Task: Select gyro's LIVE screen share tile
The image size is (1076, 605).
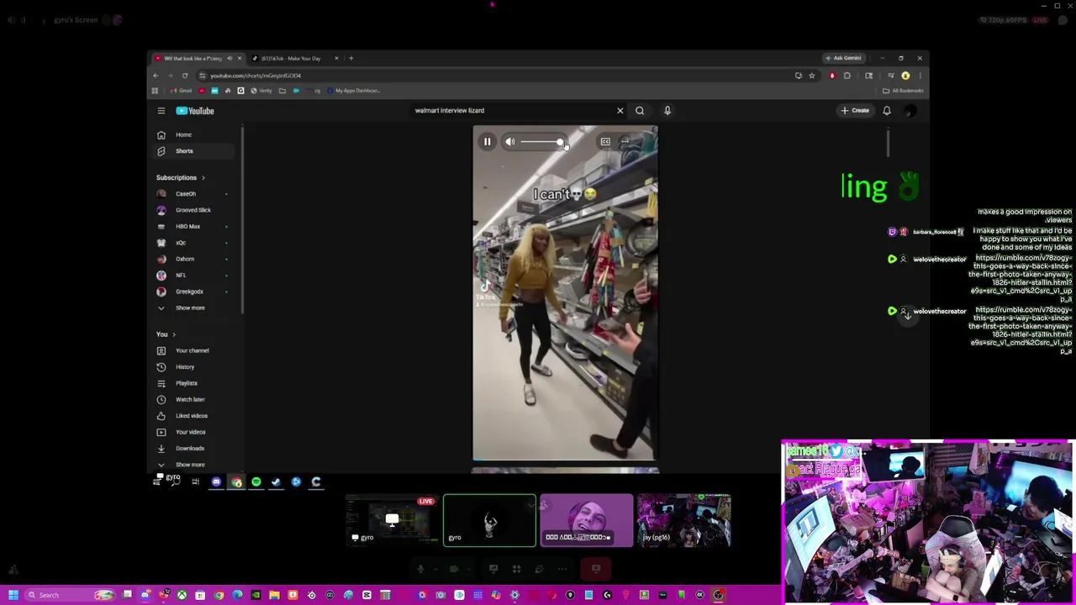Action: tap(393, 520)
